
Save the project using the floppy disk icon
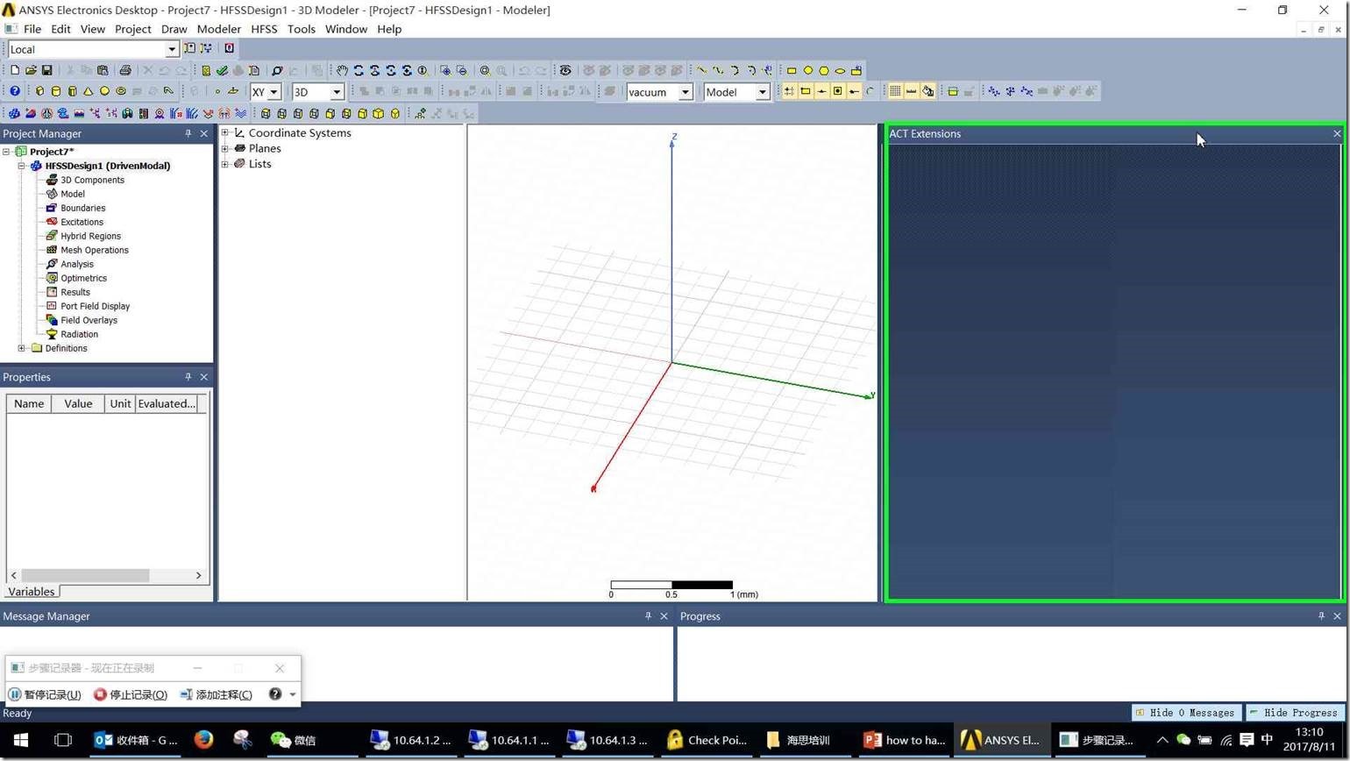pos(46,70)
